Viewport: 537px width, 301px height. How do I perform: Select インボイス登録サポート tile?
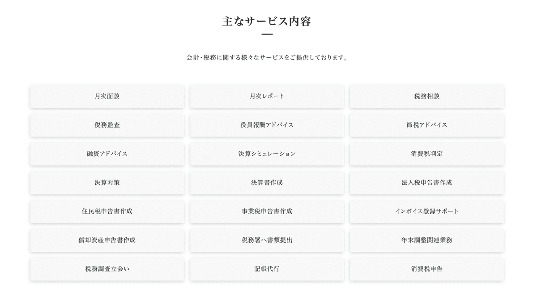point(427,211)
